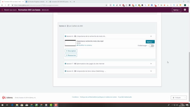This screenshot has height=107, width=190.
Task: Click the check mark icon of Session 7
Action: click(65, 64)
